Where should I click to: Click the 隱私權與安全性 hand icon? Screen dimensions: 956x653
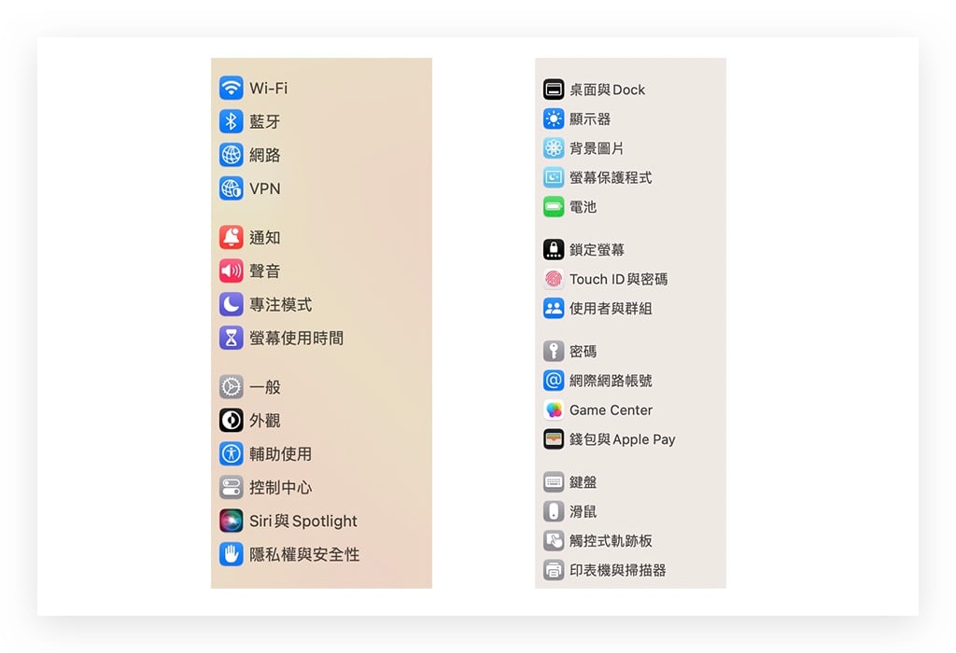click(x=232, y=554)
